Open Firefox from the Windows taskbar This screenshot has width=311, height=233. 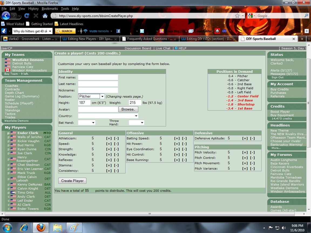[41, 228]
